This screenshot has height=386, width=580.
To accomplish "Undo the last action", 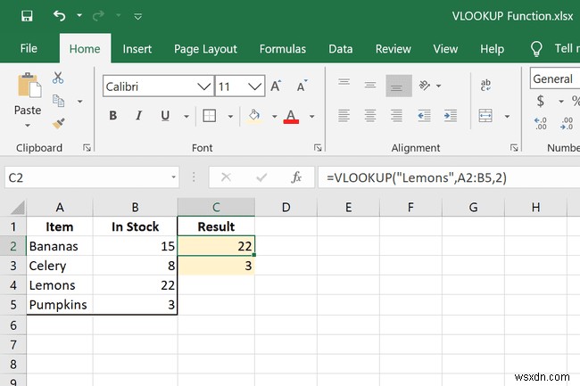I will pyautogui.click(x=59, y=16).
